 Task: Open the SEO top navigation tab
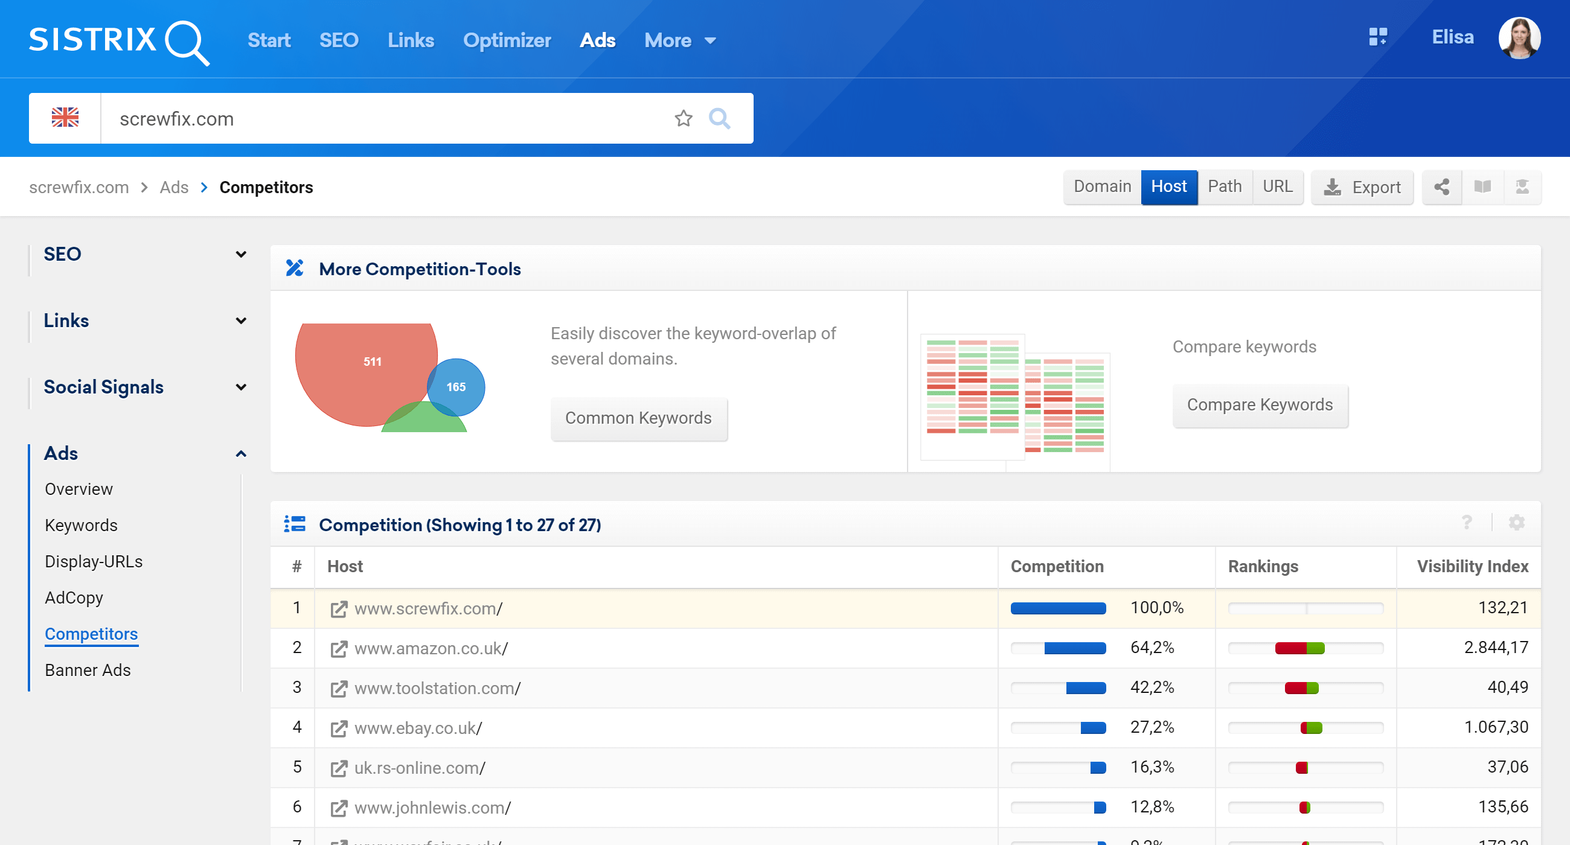tap(339, 41)
